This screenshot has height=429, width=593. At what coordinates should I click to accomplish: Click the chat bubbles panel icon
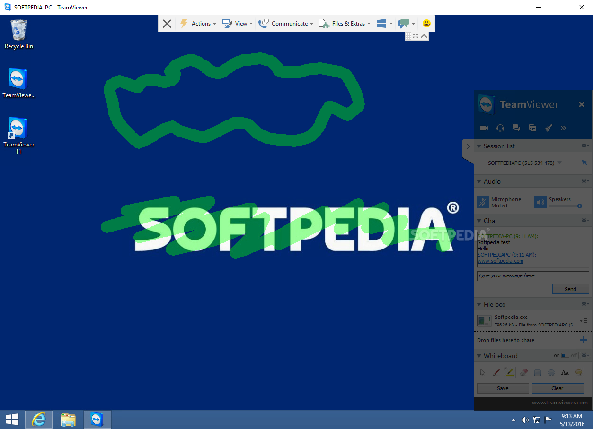click(516, 128)
